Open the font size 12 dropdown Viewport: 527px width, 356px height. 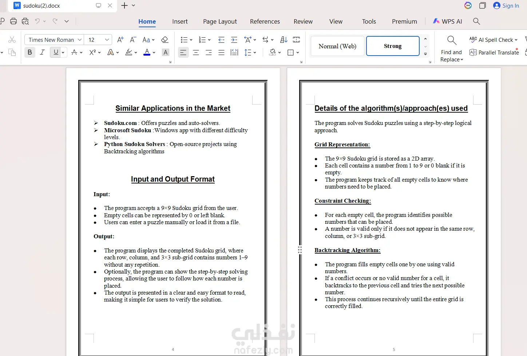click(x=107, y=40)
